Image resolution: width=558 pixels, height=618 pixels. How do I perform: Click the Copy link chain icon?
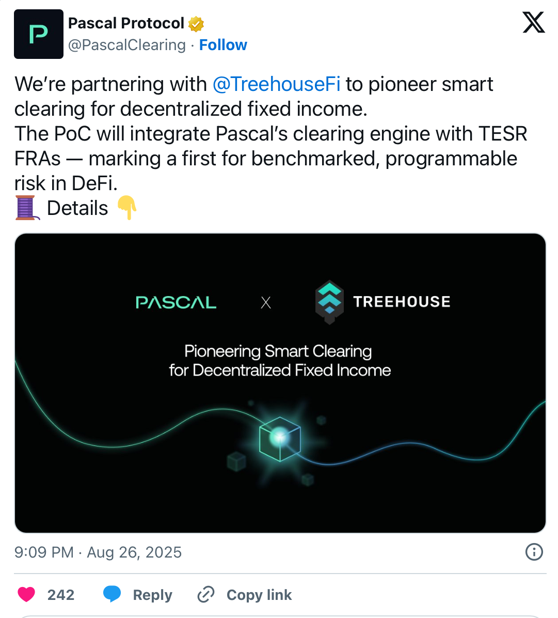pyautogui.click(x=205, y=595)
